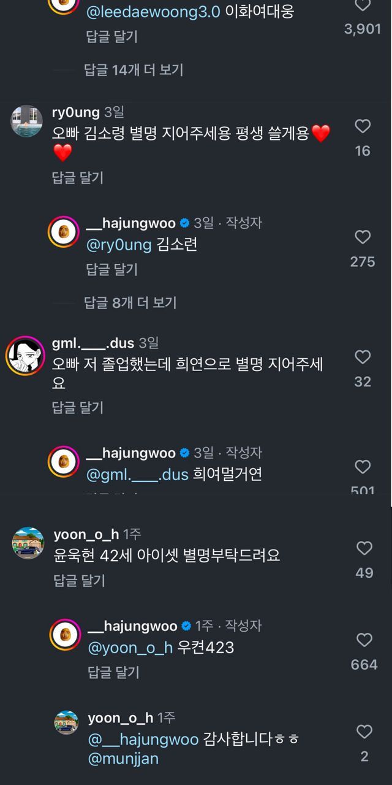Like __hajungwoo's 우켠423 reply

click(364, 640)
